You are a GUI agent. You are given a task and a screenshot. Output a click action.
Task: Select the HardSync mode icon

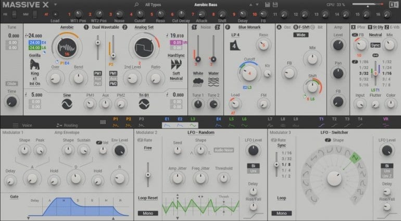(176, 64)
